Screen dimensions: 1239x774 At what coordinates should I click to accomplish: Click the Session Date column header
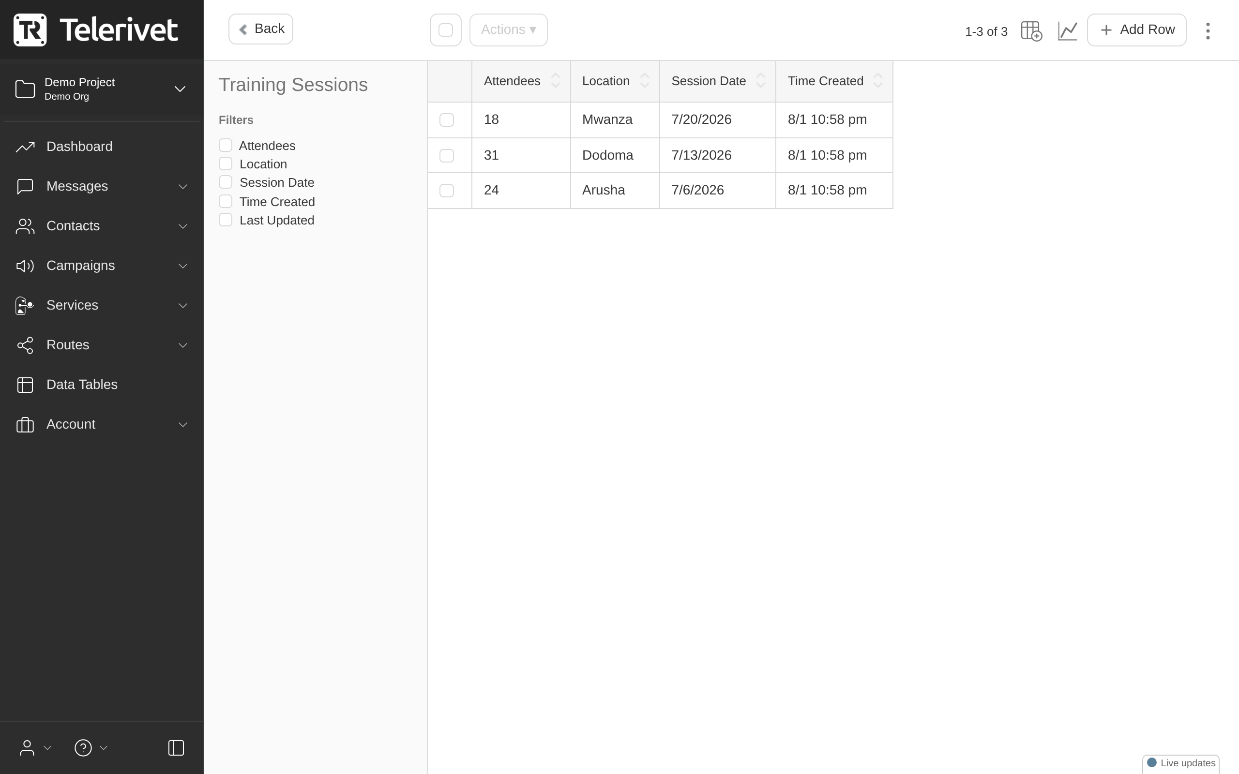click(x=718, y=81)
